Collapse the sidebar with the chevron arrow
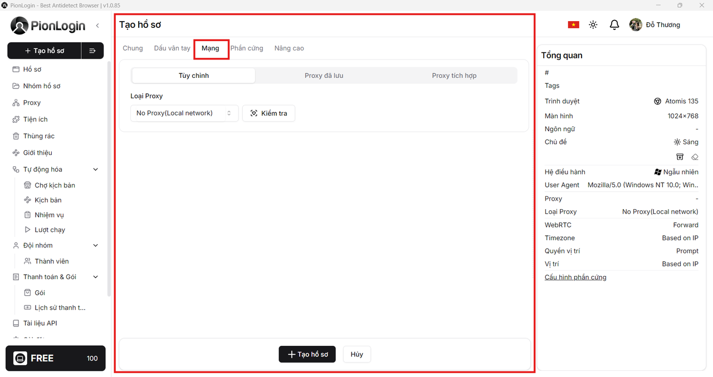 [x=97, y=26]
